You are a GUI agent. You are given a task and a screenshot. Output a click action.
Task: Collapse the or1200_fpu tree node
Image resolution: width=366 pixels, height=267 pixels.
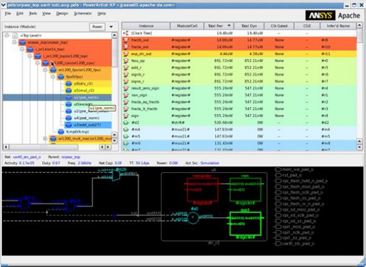[x=45, y=70]
